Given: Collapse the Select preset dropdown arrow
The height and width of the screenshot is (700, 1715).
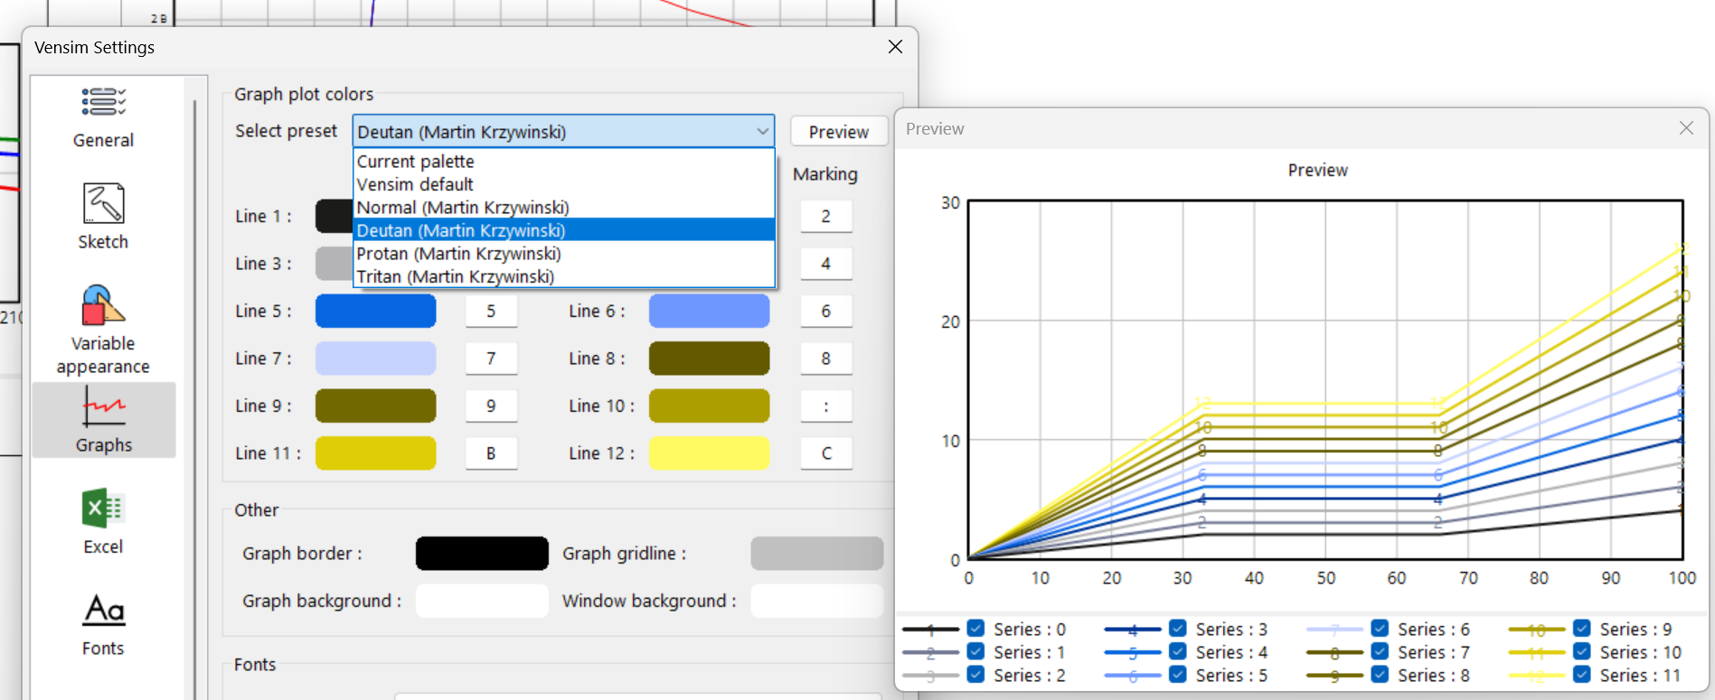Looking at the screenshot, I should coord(762,132).
